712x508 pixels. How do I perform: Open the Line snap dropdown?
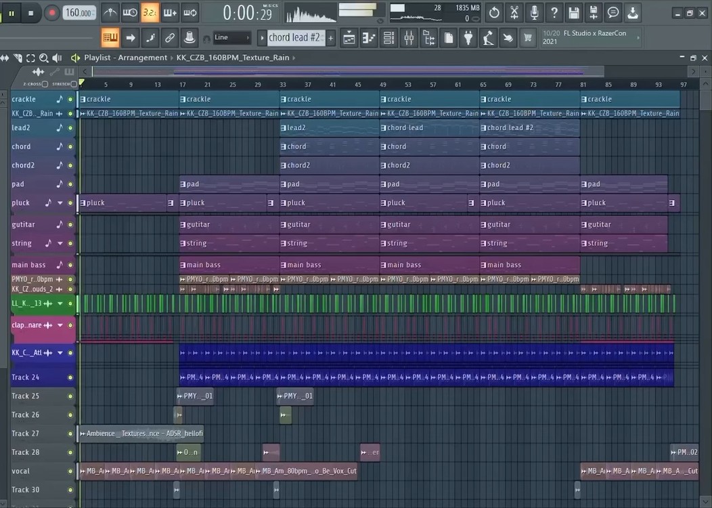click(231, 38)
